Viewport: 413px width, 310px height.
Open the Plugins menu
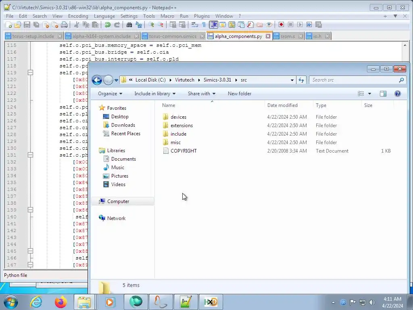(202, 16)
